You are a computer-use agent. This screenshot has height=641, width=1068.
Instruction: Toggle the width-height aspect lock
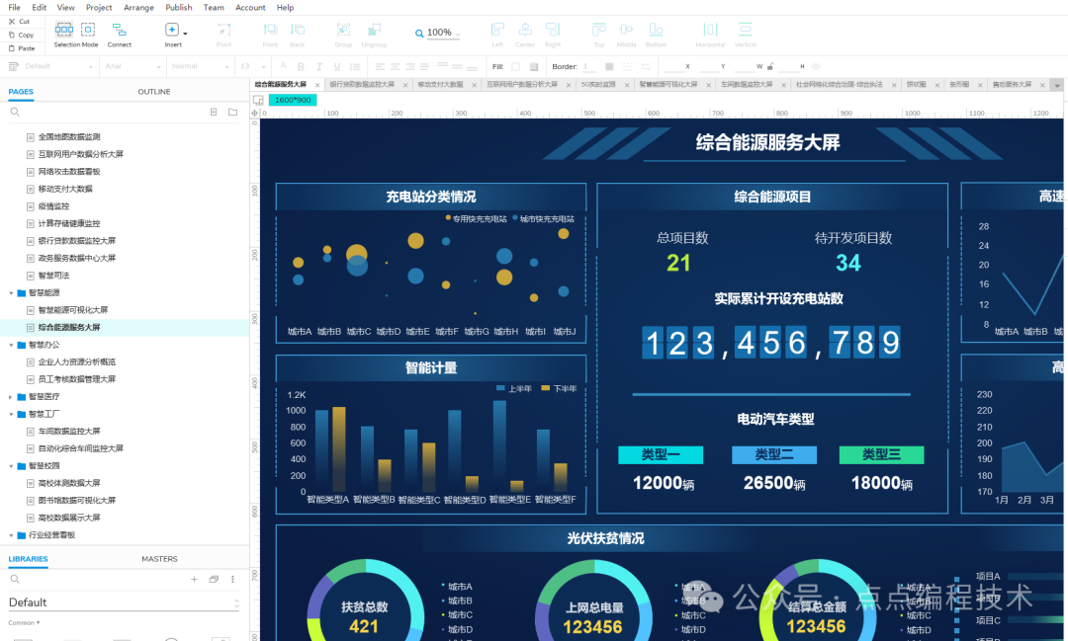coord(770,67)
